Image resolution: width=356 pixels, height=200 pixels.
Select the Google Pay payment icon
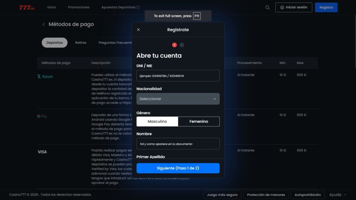click(41, 116)
